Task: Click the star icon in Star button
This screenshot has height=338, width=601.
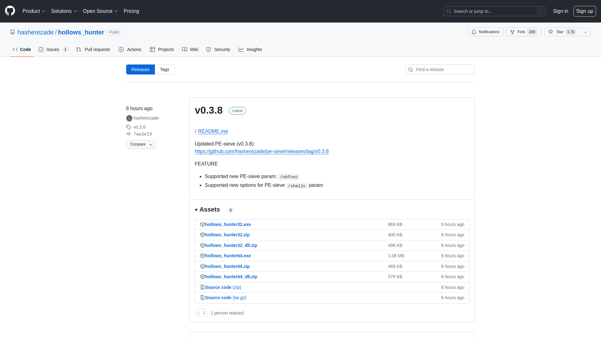Action: pos(551,32)
